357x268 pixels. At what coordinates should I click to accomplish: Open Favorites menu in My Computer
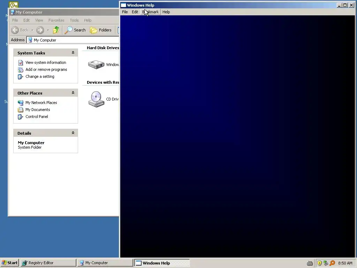pos(56,20)
